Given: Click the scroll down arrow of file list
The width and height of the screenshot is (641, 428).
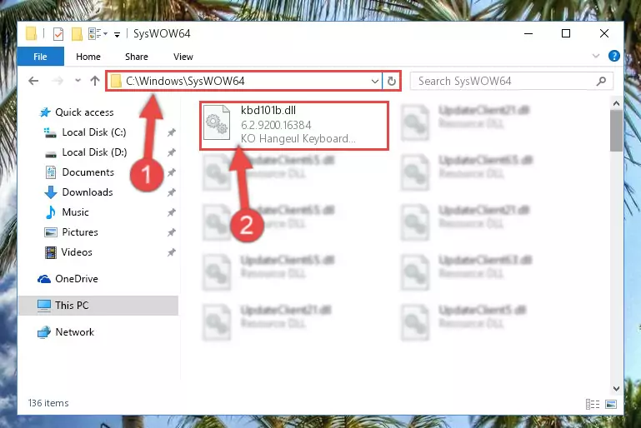Looking at the screenshot, I should click(x=616, y=388).
